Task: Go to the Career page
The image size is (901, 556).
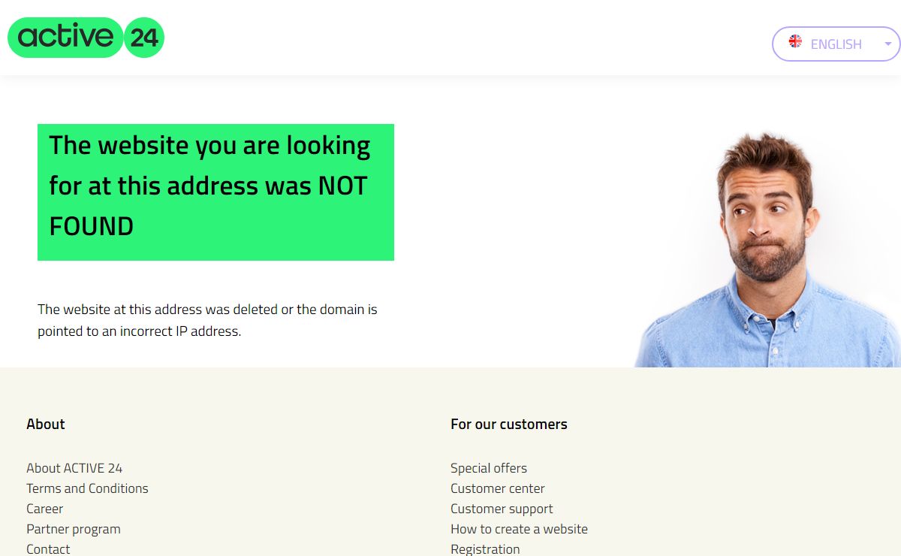Action: [45, 509]
